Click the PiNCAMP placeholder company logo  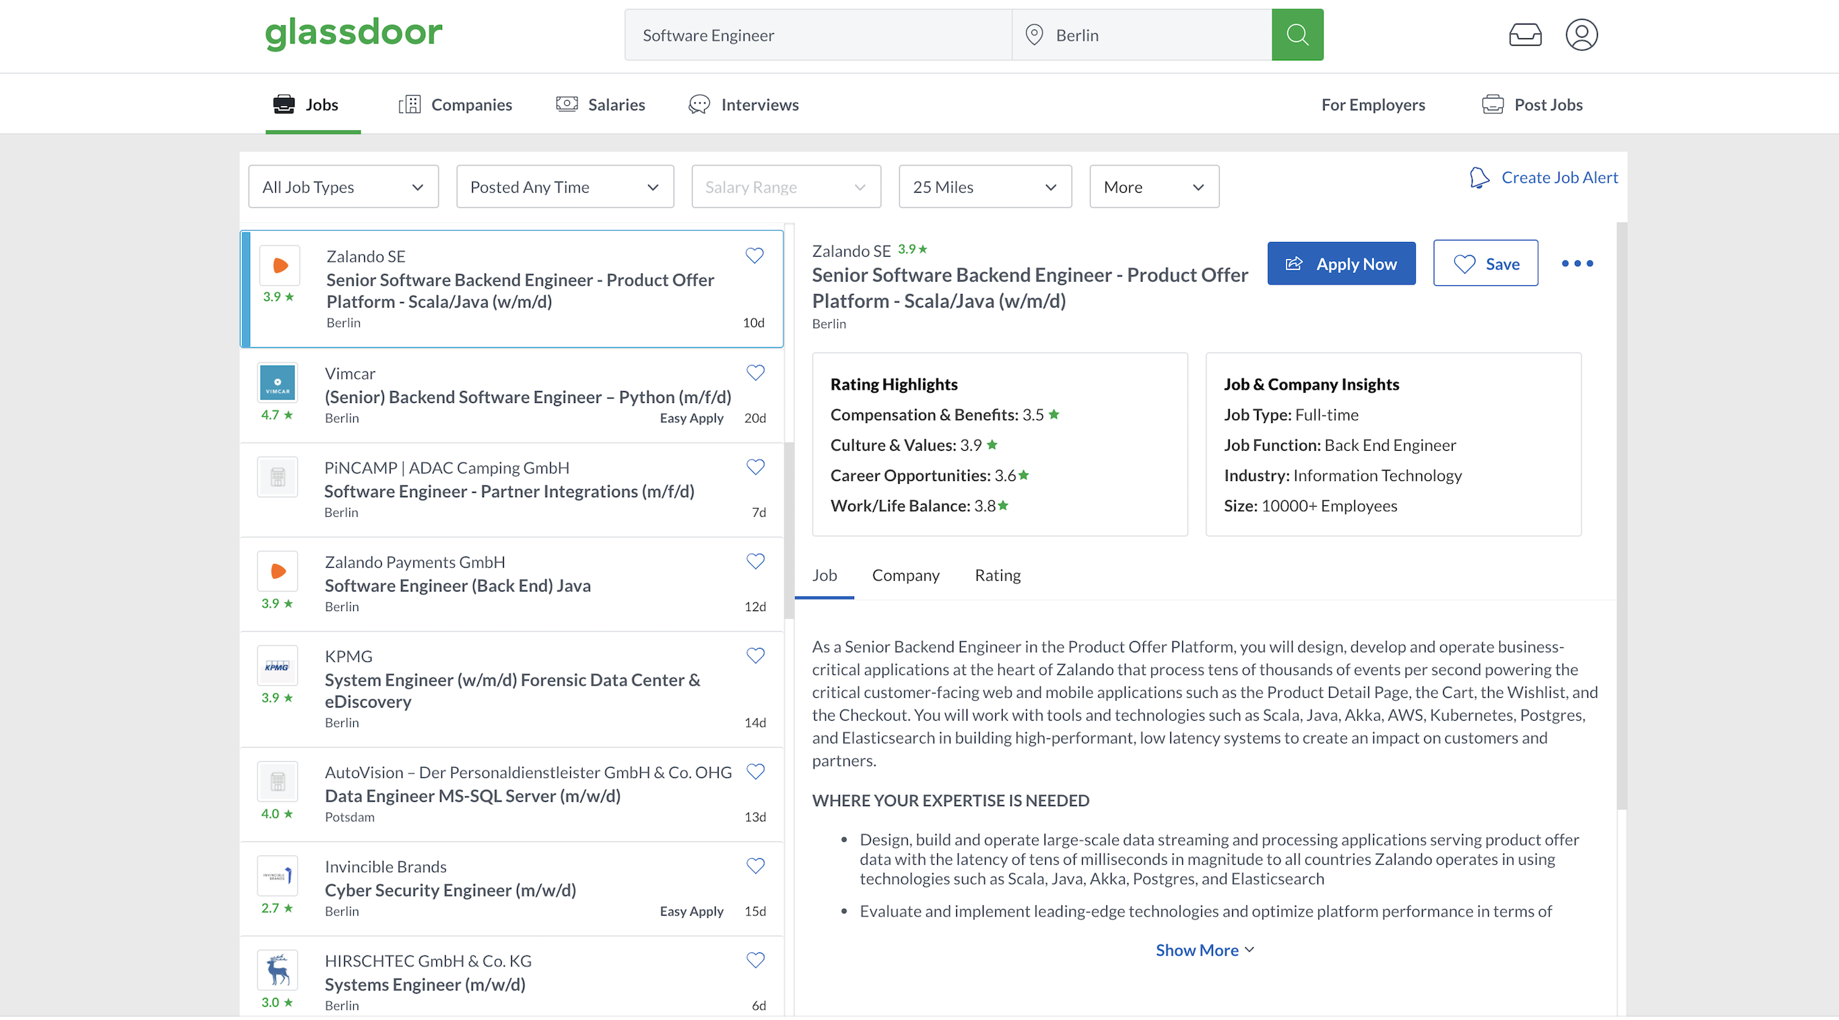tap(278, 477)
